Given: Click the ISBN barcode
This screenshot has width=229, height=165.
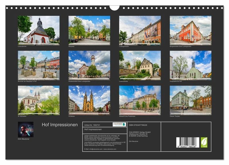Looking at the screenshot, I should click(x=188, y=142).
